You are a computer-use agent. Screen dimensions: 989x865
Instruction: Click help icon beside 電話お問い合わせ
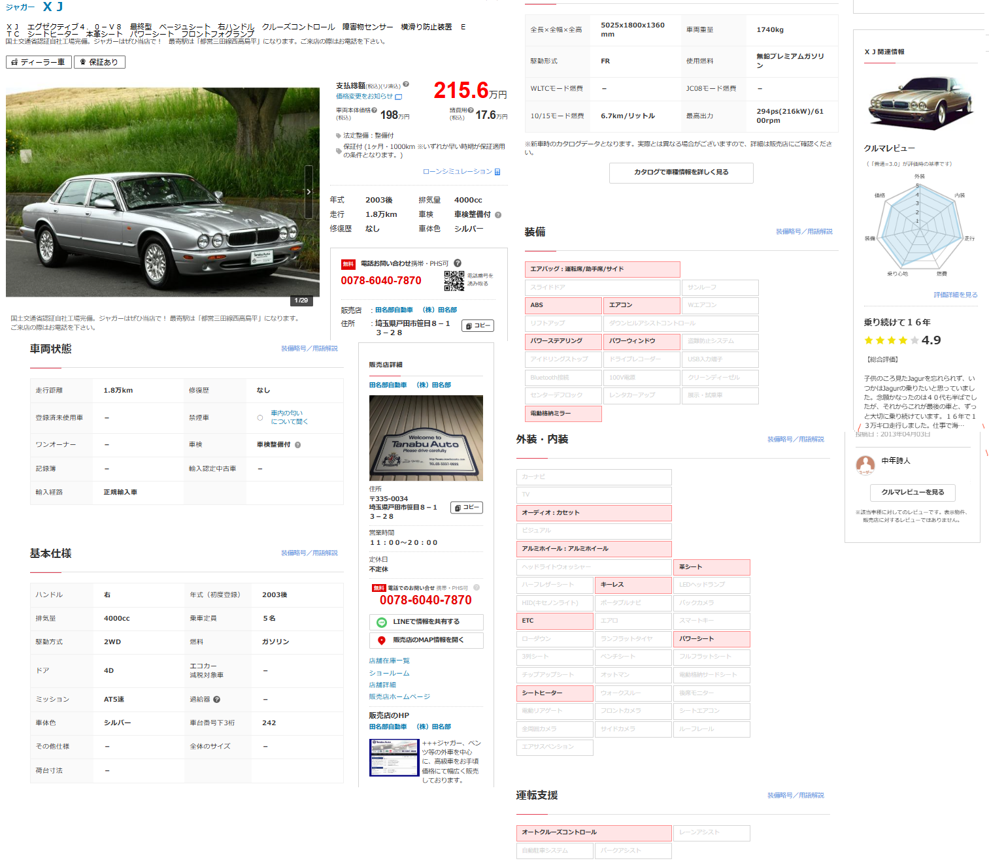pos(458,263)
